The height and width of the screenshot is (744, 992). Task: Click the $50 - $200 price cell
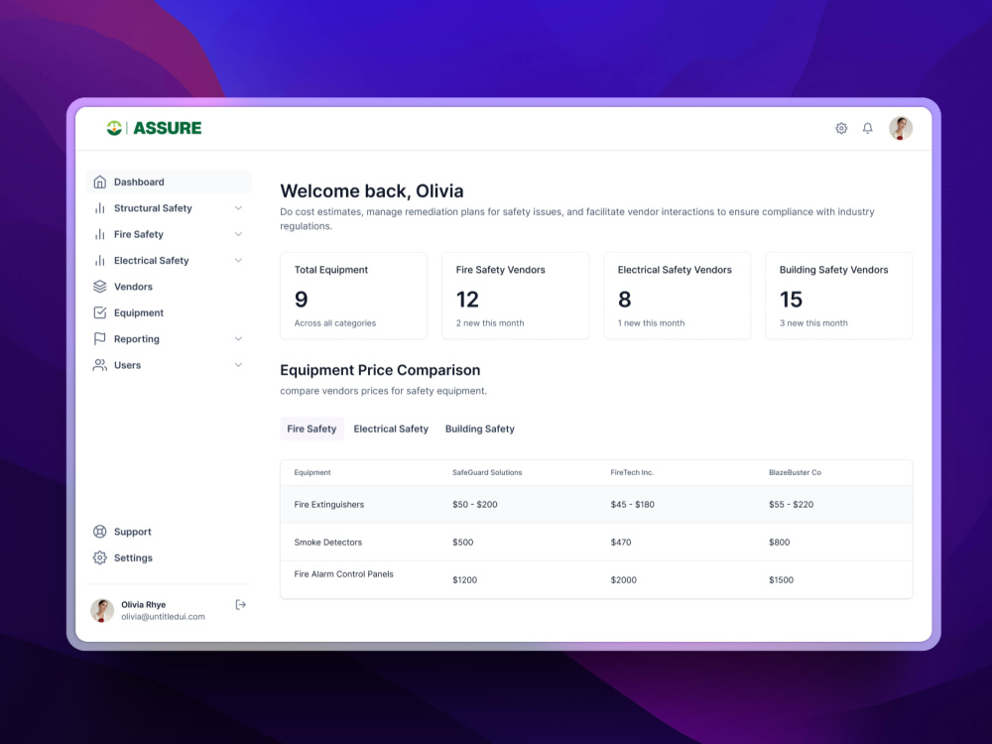(x=475, y=505)
